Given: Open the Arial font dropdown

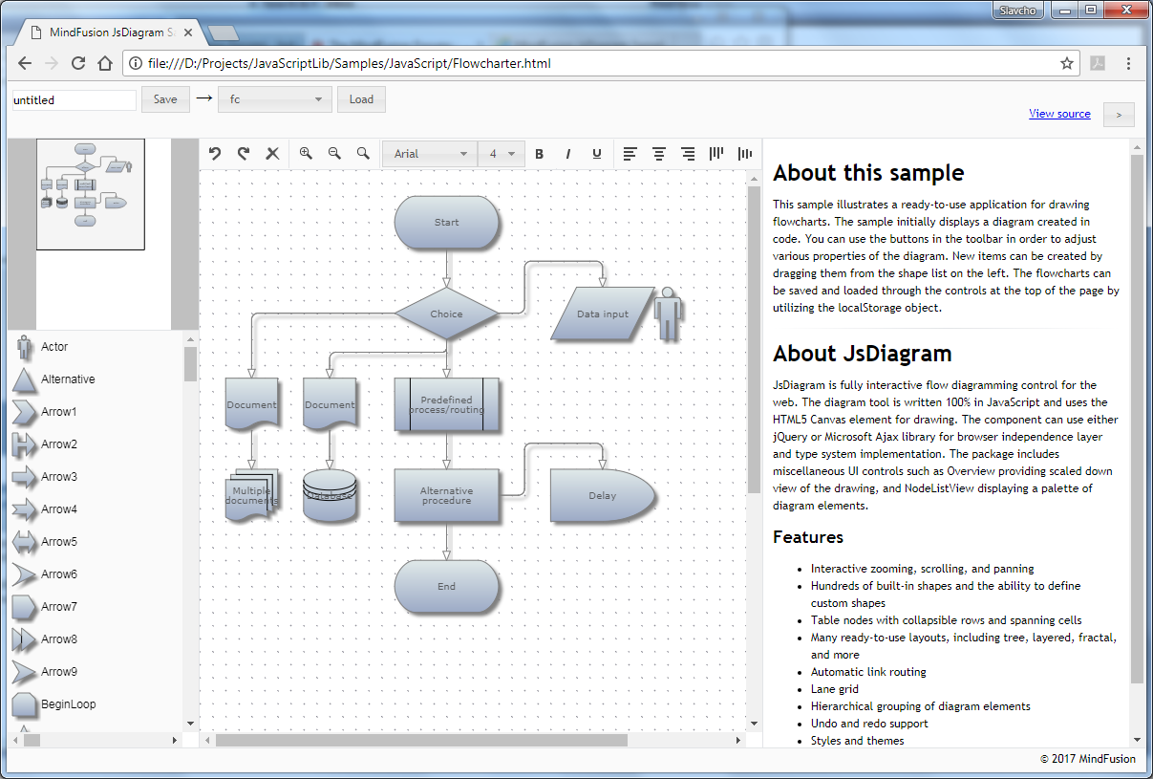Looking at the screenshot, I should point(429,154).
